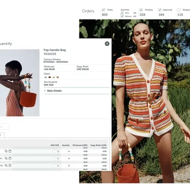Click the plus icon beside Style Details
Viewport: 190px width, 190px height.
point(45,91)
